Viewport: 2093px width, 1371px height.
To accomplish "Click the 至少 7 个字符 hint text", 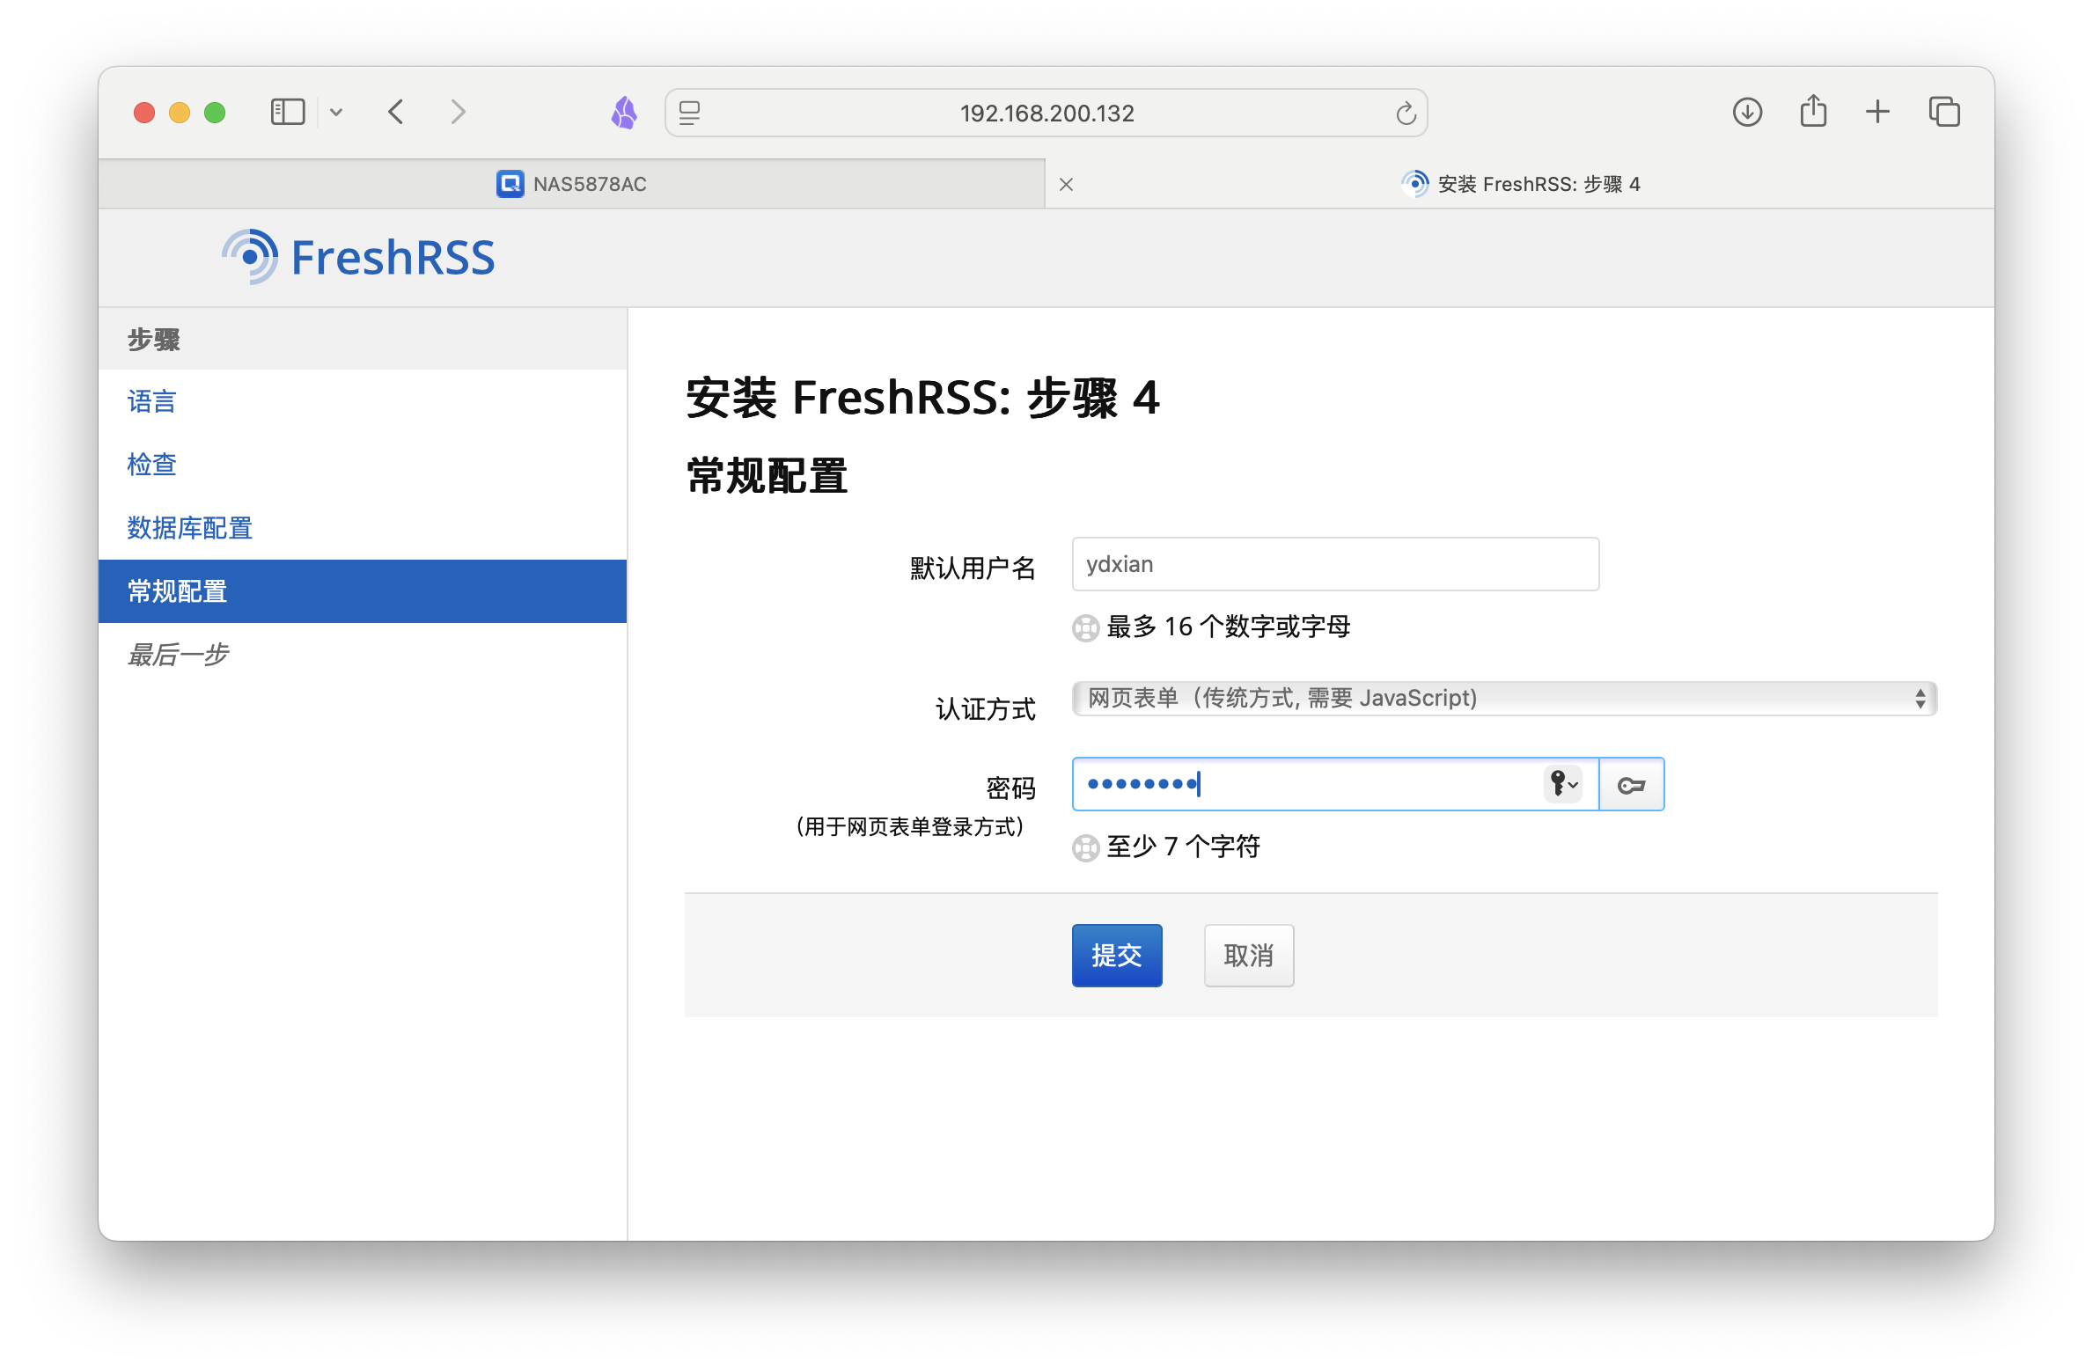I will click(1184, 847).
